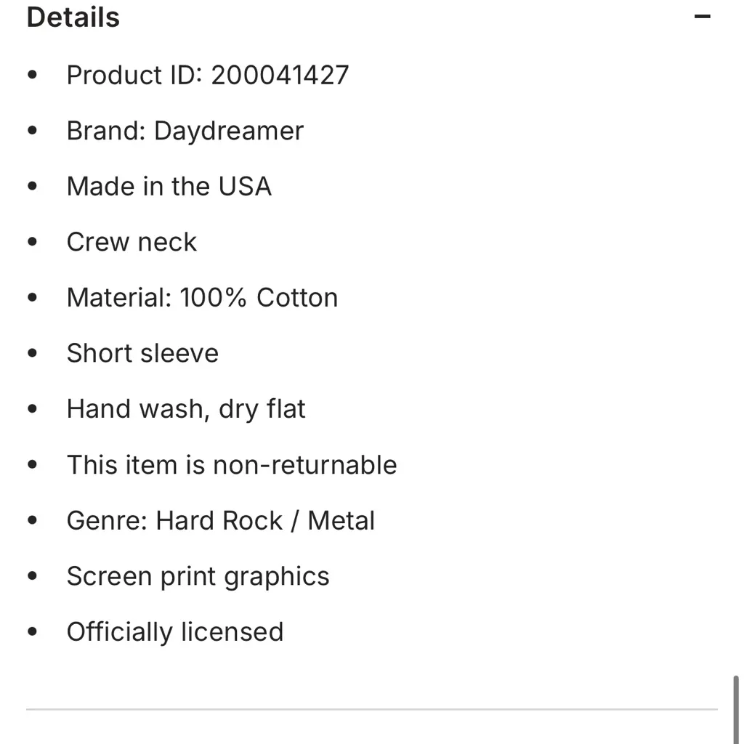Click the Daydreamer brand name
This screenshot has height=744, width=744.
tap(228, 131)
